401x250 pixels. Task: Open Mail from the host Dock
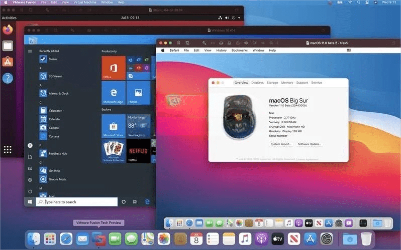[82, 239]
